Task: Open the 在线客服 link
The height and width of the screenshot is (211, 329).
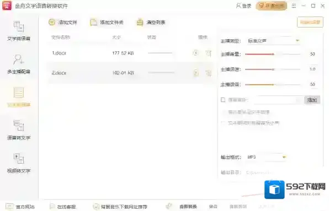Action: [x=66, y=207]
